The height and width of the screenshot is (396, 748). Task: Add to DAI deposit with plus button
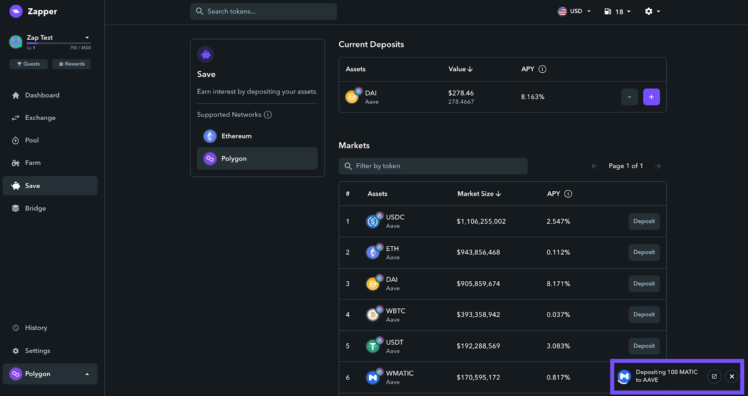pyautogui.click(x=651, y=97)
